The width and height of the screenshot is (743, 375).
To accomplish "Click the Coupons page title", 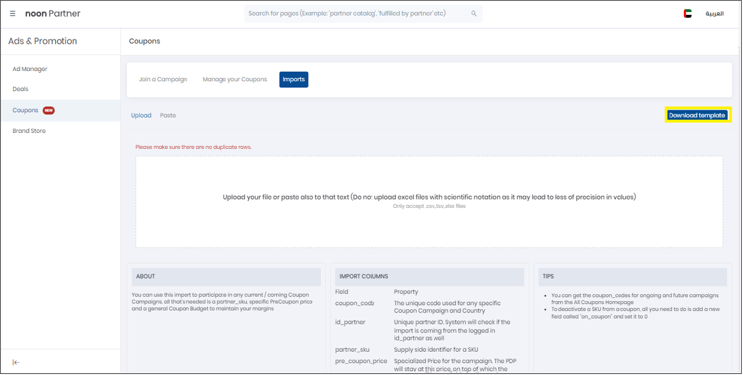I will coord(145,41).
